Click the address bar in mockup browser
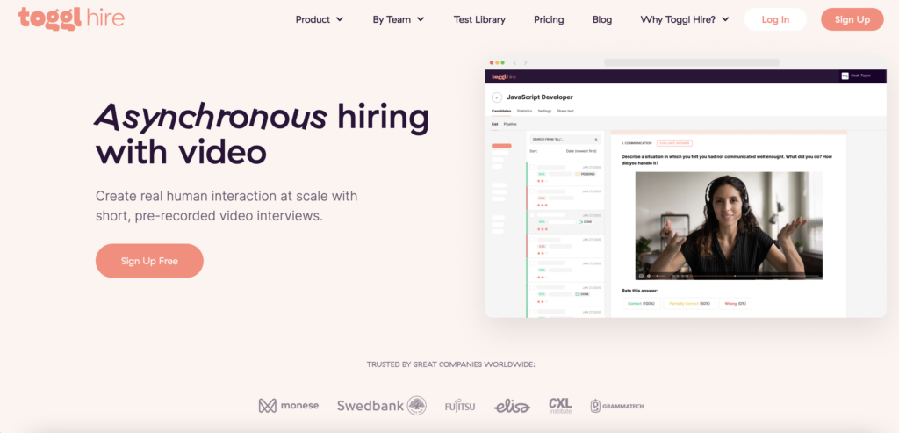Screen dimensions: 899x433 (692, 62)
